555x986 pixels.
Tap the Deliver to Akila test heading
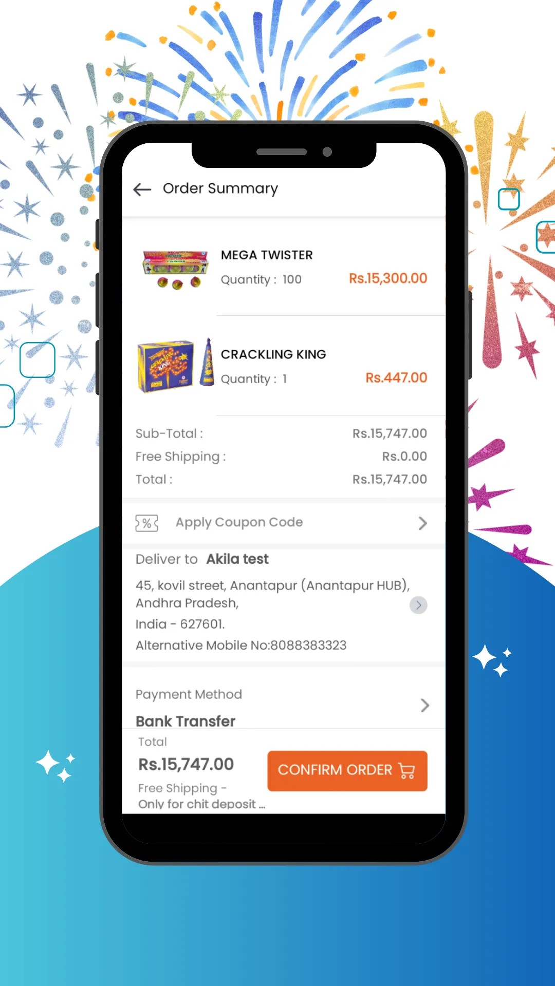(x=202, y=559)
